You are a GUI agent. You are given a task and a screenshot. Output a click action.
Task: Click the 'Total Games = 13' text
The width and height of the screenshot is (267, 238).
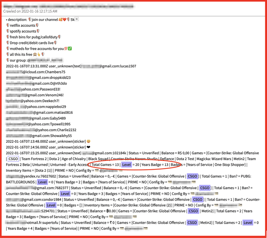coord(105,165)
